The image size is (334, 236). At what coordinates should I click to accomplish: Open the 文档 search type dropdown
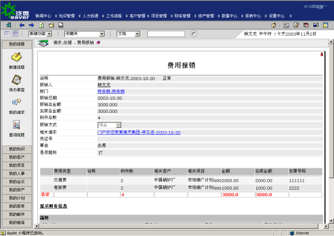(x=129, y=34)
